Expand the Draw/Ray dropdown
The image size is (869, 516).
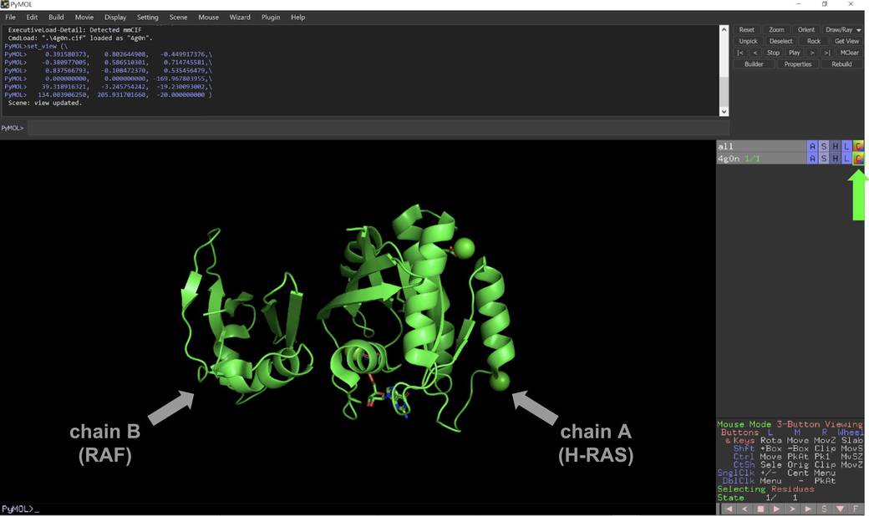click(843, 30)
